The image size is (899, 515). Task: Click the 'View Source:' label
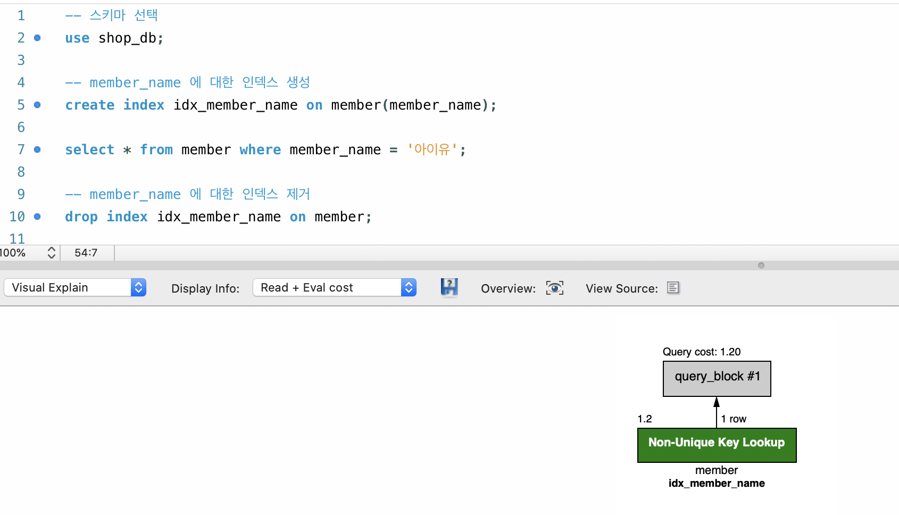point(622,288)
